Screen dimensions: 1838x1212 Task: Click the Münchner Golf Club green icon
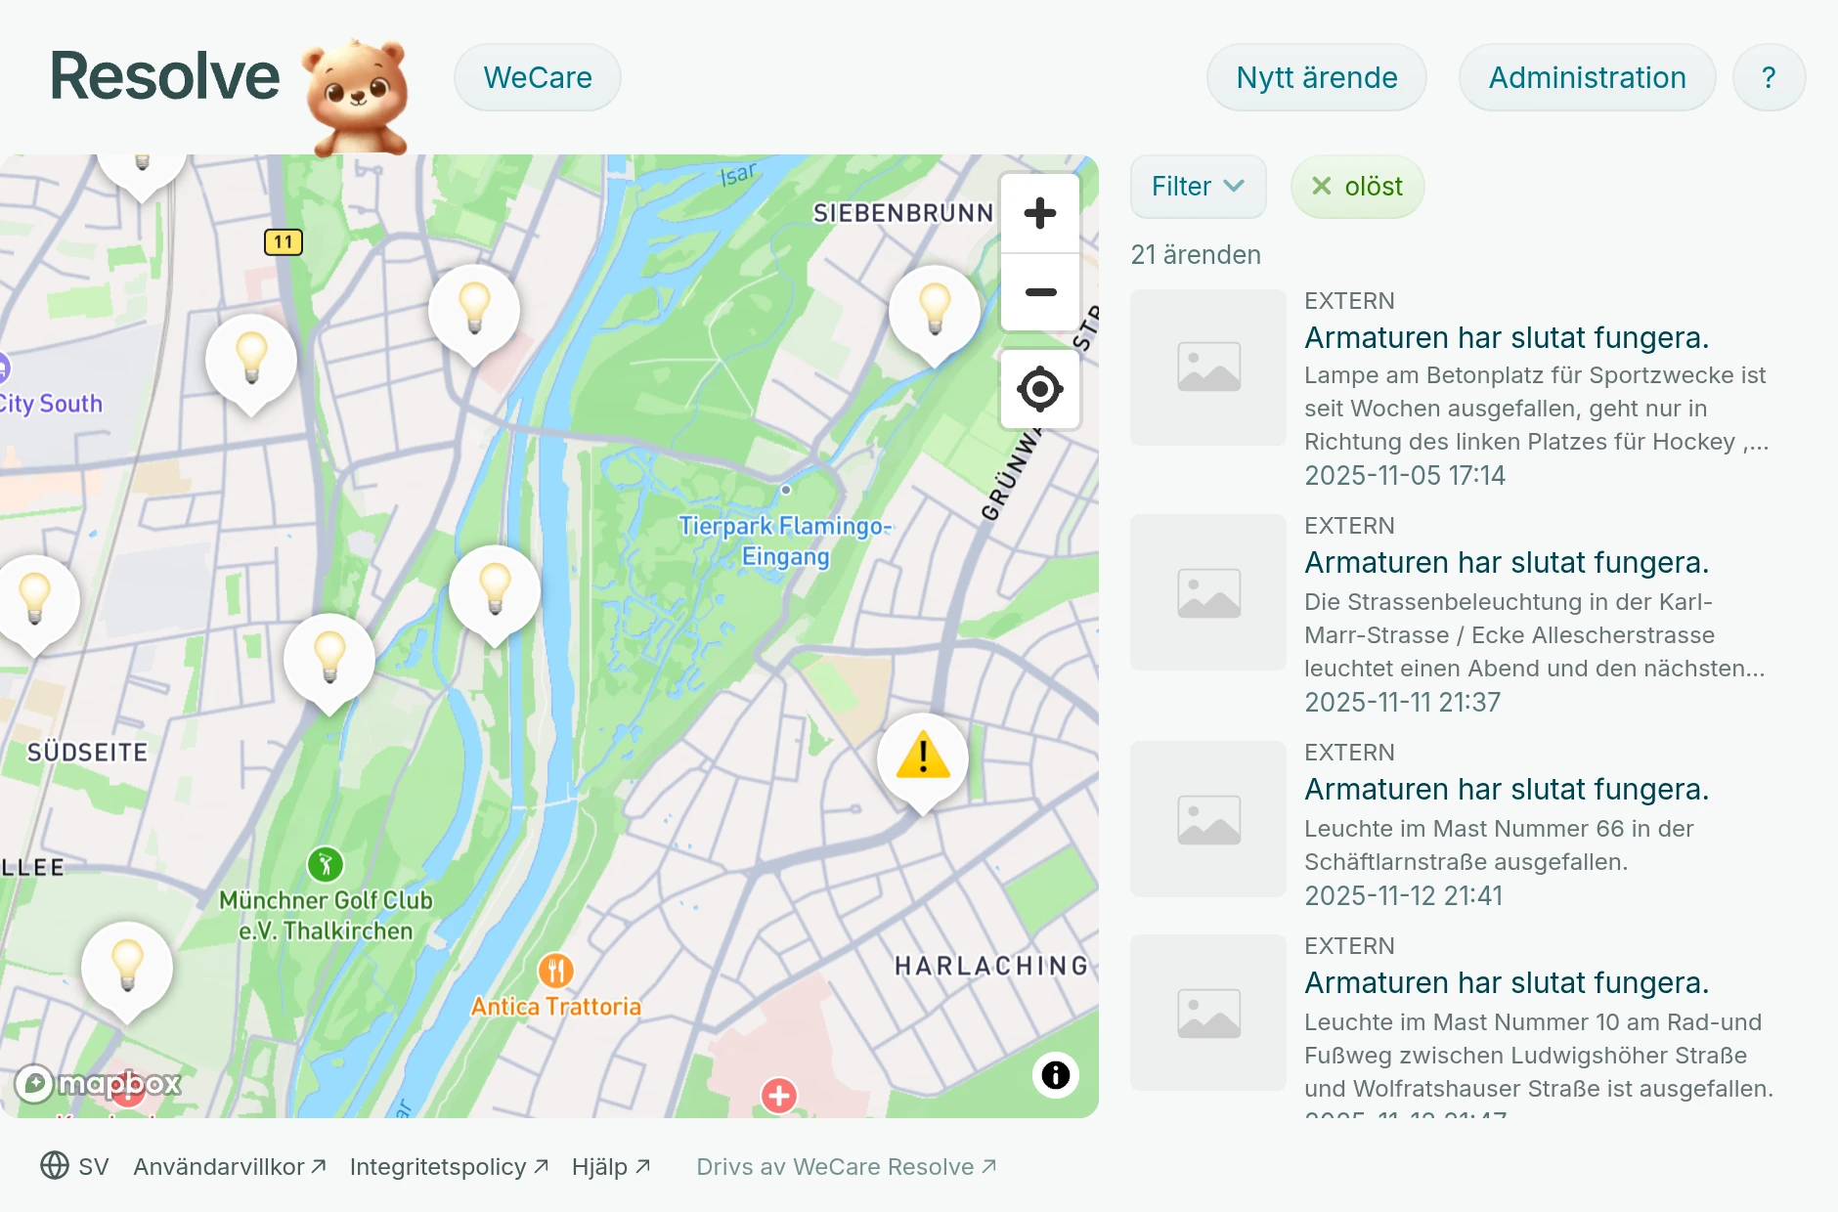pos(326,864)
